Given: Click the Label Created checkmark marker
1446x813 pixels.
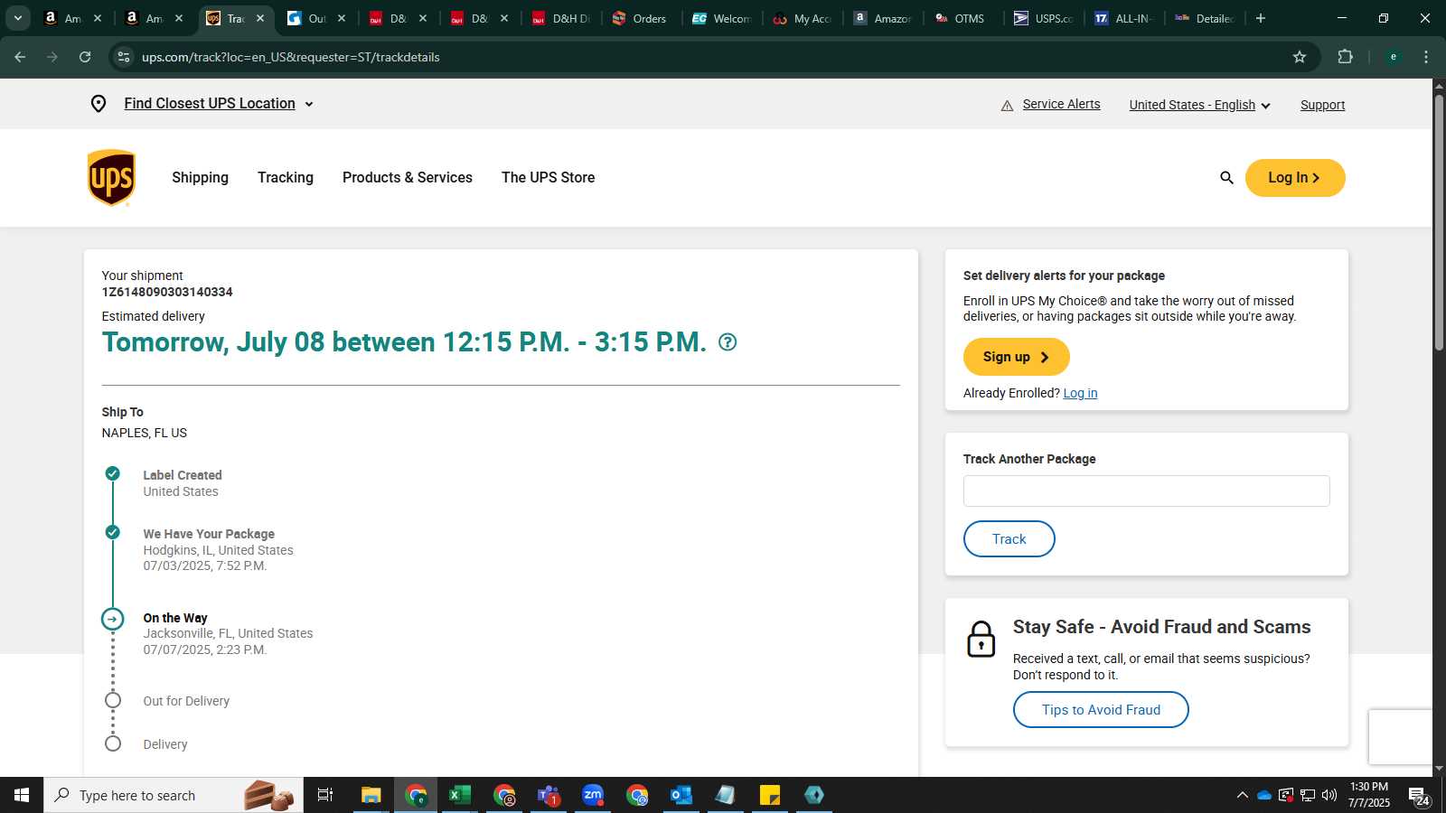Looking at the screenshot, I should coord(112,473).
